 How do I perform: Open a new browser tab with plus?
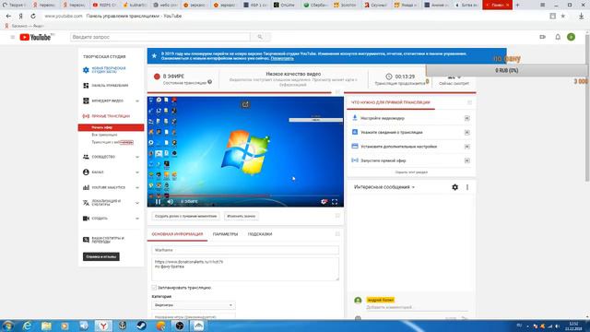pos(517,5)
